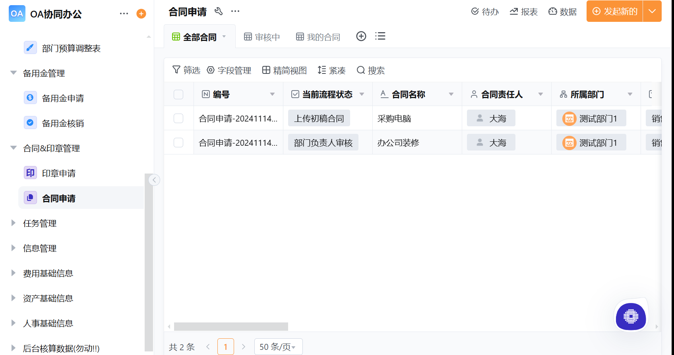The image size is (674, 355).
Task: Click 上传初稿合同 status cell
Action: pyautogui.click(x=319, y=118)
